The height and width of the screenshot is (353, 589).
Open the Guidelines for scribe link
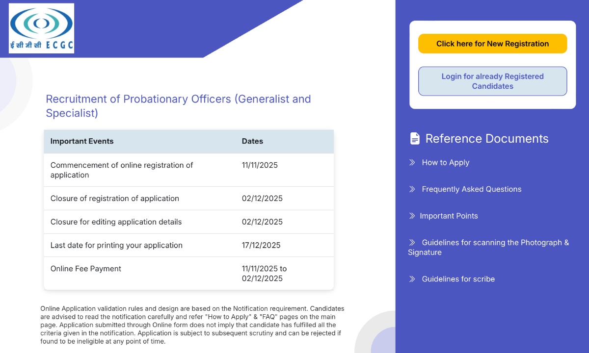click(458, 279)
